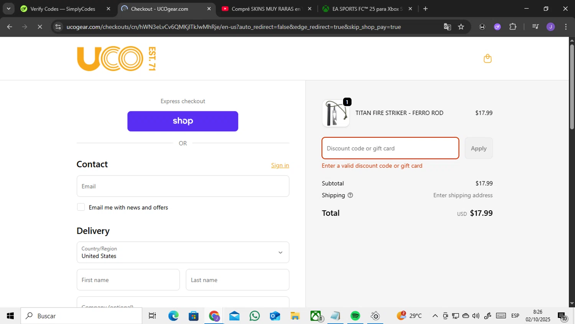575x324 pixels.
Task: Open the notifications center icon
Action: (562, 316)
